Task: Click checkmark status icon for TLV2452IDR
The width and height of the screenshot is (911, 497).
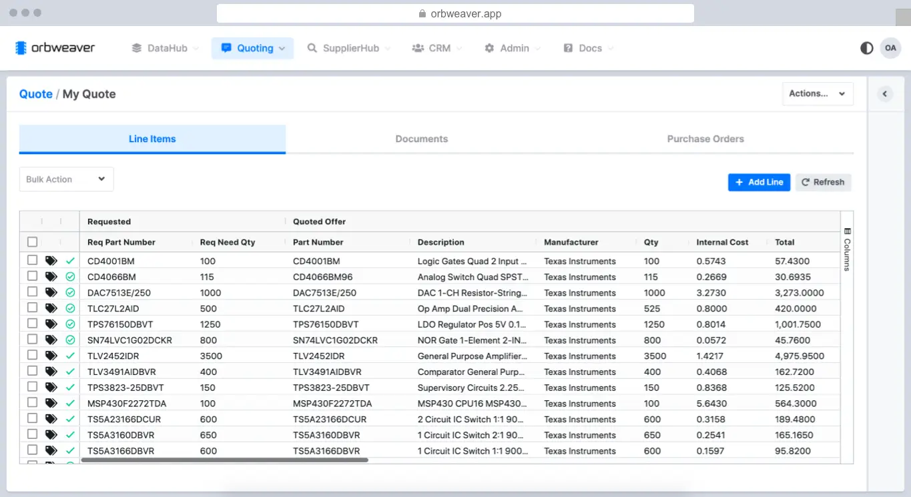Action: click(x=70, y=356)
